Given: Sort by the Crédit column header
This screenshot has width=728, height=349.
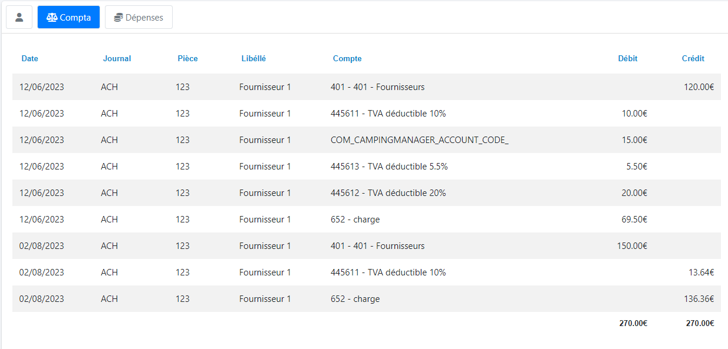Looking at the screenshot, I should click(693, 58).
